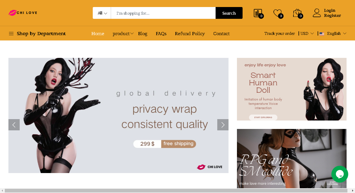Open the English language dropdown
Viewport: 355px width, 193px height.
coord(333,33)
